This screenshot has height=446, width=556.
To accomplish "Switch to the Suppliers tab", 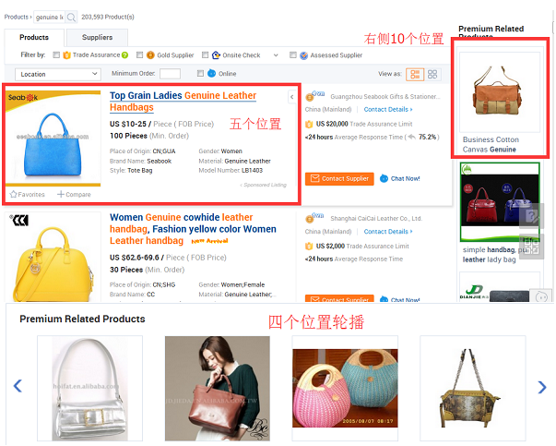I will click(x=97, y=37).
